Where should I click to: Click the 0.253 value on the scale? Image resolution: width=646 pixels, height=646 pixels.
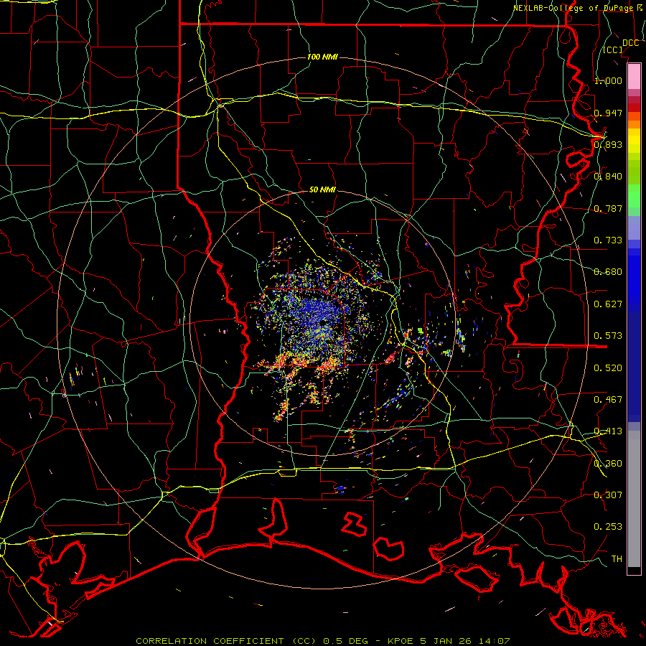pos(608,527)
